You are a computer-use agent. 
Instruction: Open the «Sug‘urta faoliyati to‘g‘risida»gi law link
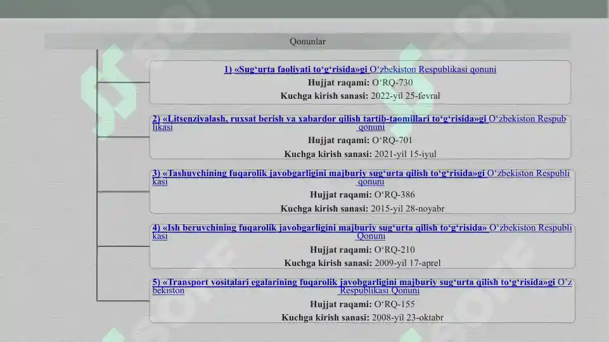coord(360,70)
